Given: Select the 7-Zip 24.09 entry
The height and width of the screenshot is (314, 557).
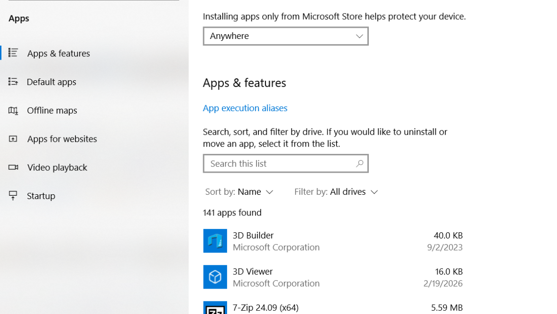Looking at the screenshot, I should pos(288,308).
